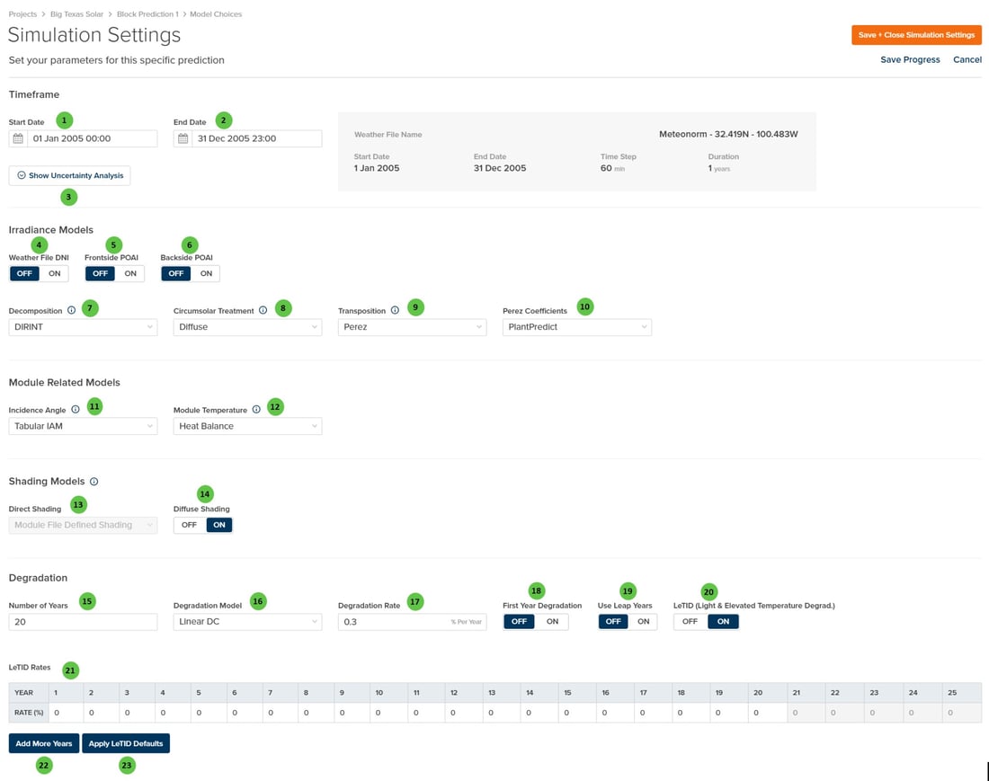Go to Model Choices breadcrumb

[216, 13]
